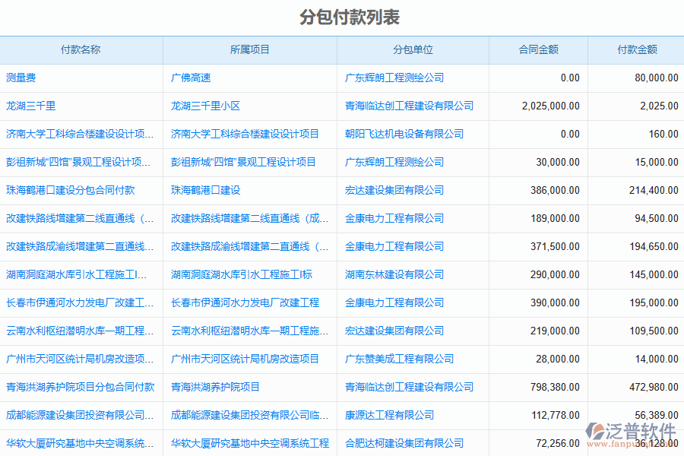Open the 龙湖三千里小区 project link
Viewport: 684px width, 456px height.
[205, 106]
